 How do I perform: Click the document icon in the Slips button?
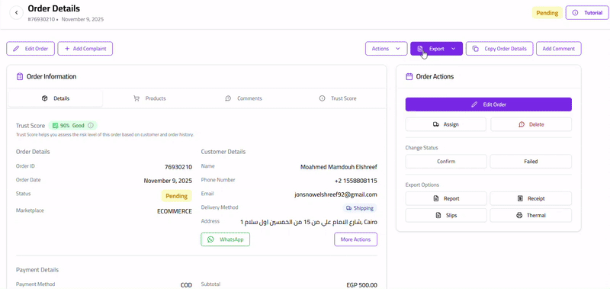click(438, 215)
